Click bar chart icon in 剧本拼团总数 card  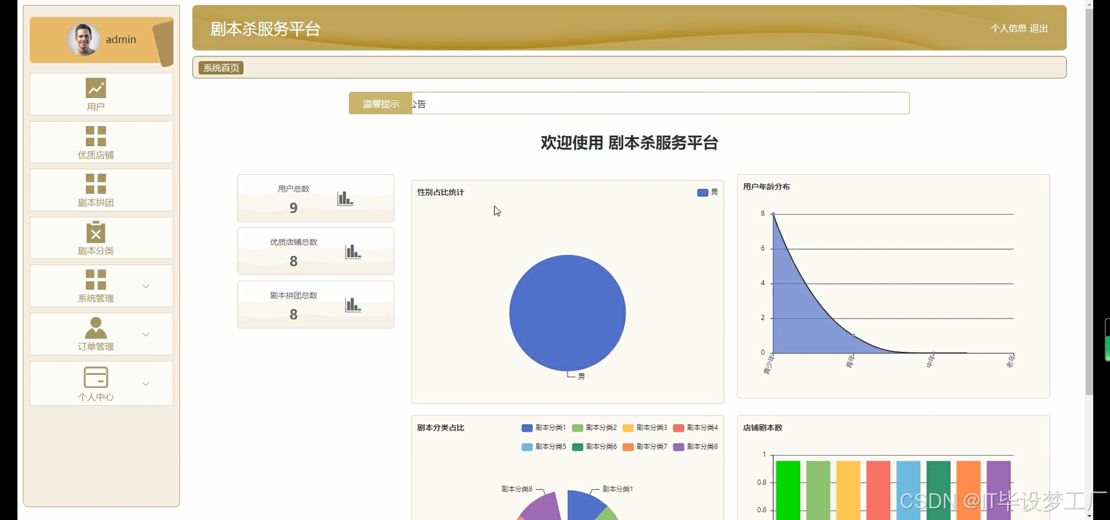click(353, 305)
